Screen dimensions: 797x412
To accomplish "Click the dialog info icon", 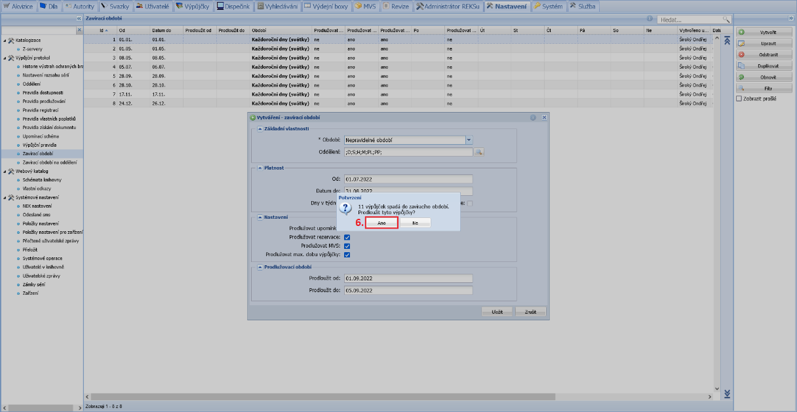I will 533,117.
